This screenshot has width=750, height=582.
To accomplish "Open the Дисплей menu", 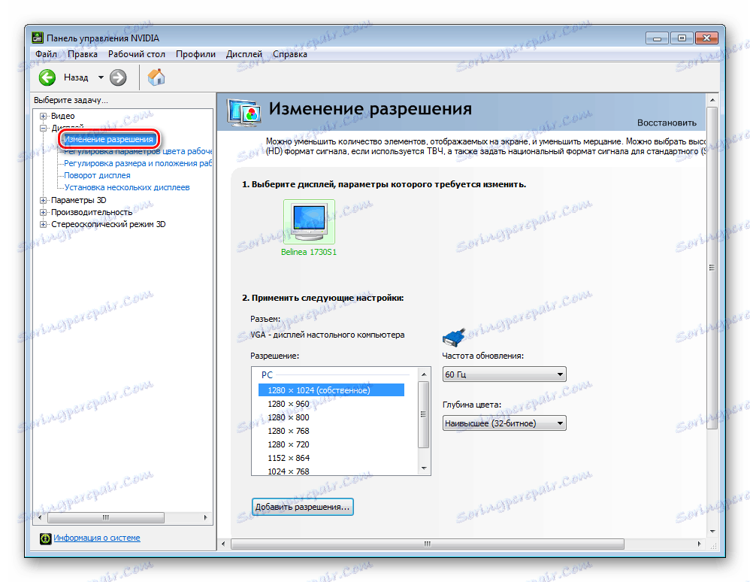I will 244,54.
